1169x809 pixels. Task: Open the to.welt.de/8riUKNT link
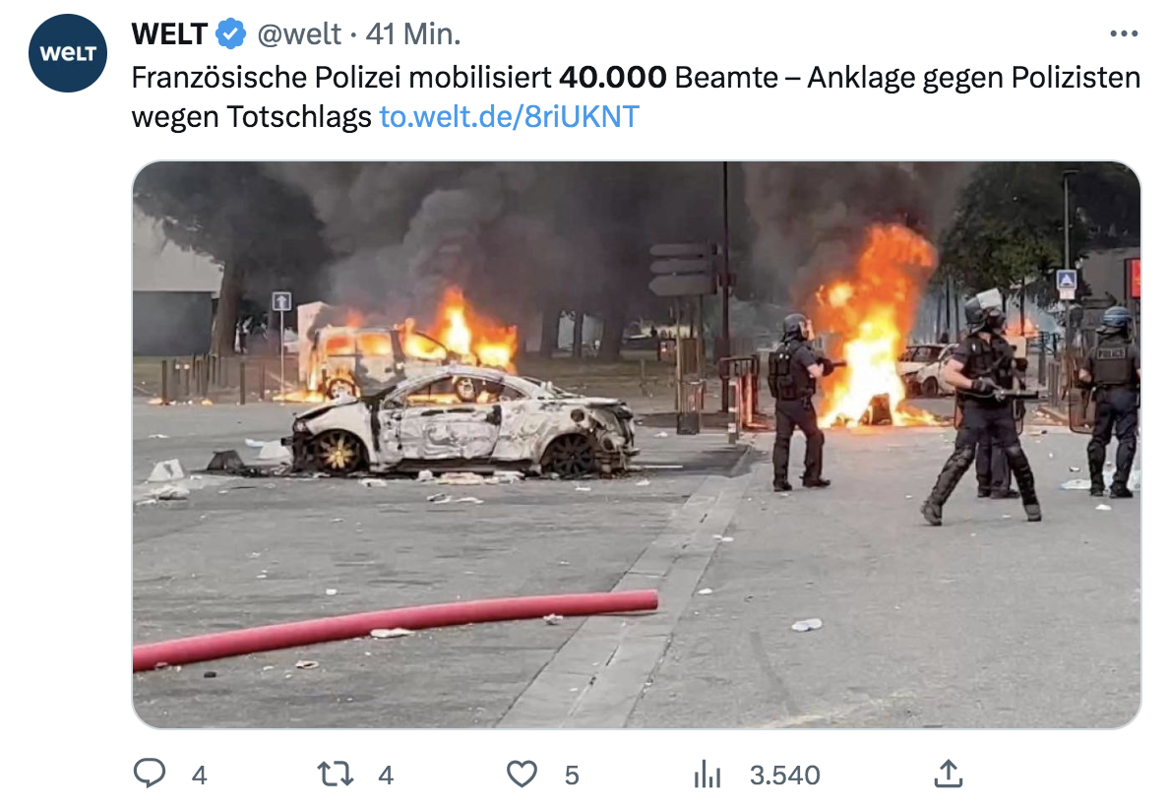[x=509, y=117]
